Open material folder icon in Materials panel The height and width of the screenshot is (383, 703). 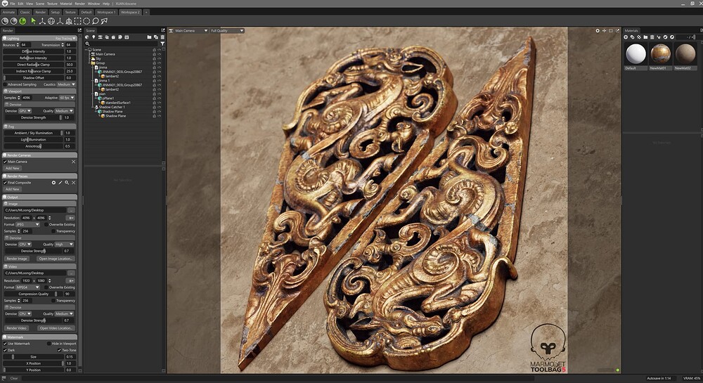click(x=645, y=37)
